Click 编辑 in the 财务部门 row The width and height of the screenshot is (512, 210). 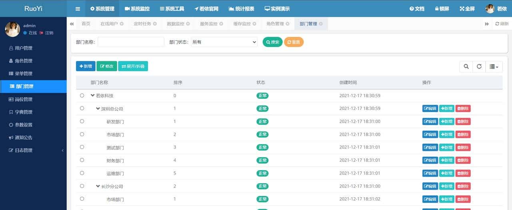pyautogui.click(x=430, y=160)
